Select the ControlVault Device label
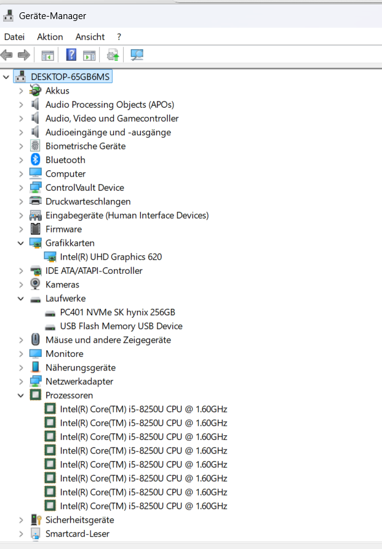Image resolution: width=382 pixels, height=549 pixels. point(85,188)
